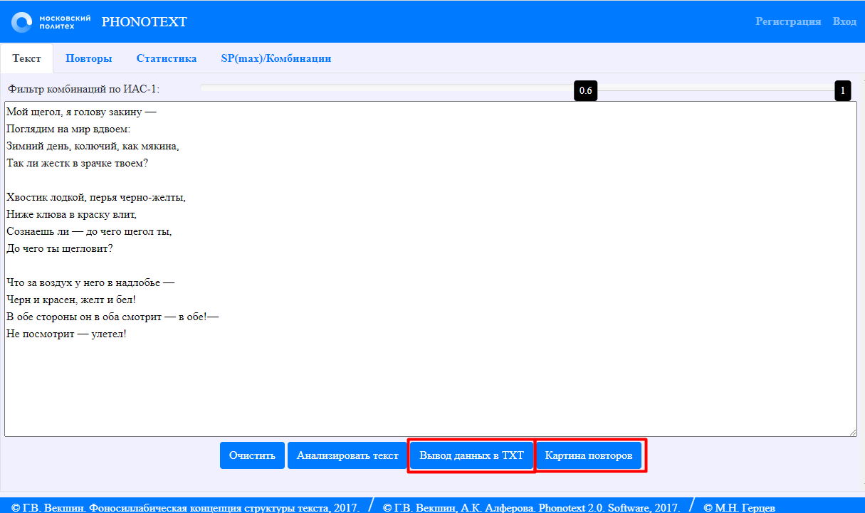Click the line 'Хвостик лодкой, перья черно-желты,'

point(96,197)
